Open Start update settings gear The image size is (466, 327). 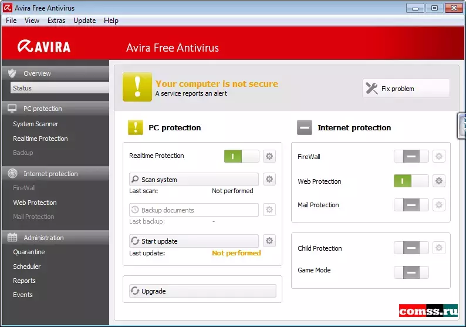click(x=269, y=241)
